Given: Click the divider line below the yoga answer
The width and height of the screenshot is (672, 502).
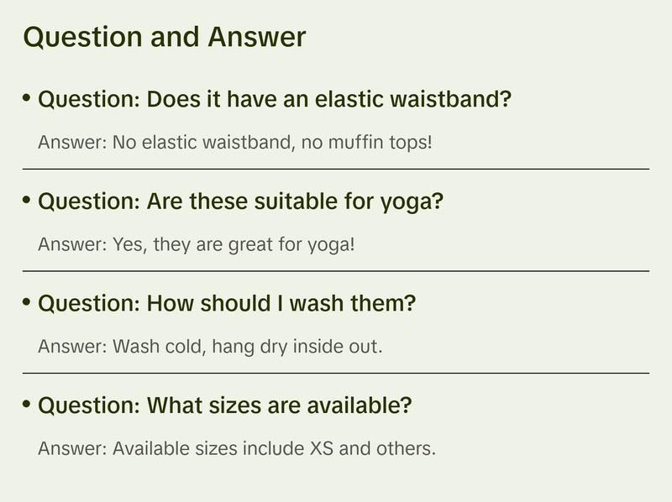Looking at the screenshot, I should tap(336, 271).
